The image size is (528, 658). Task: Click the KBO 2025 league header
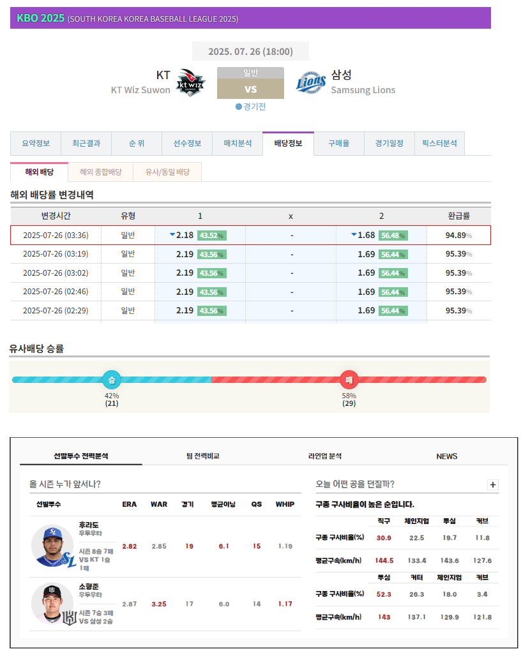[250, 18]
